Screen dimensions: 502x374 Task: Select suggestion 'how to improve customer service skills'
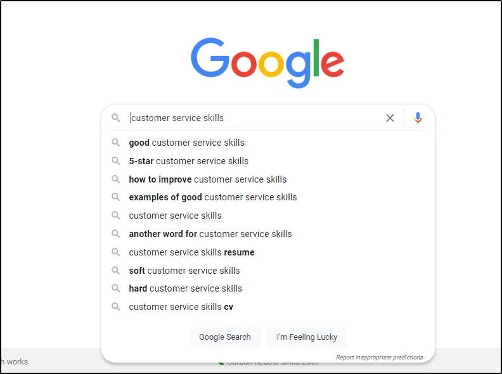tap(207, 179)
